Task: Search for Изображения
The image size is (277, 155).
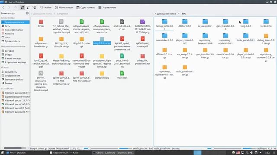Action: pos(15,76)
